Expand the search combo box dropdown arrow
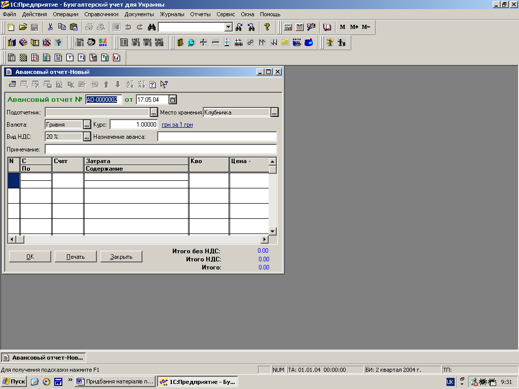Image resolution: width=519 pixels, height=389 pixels. click(229, 27)
